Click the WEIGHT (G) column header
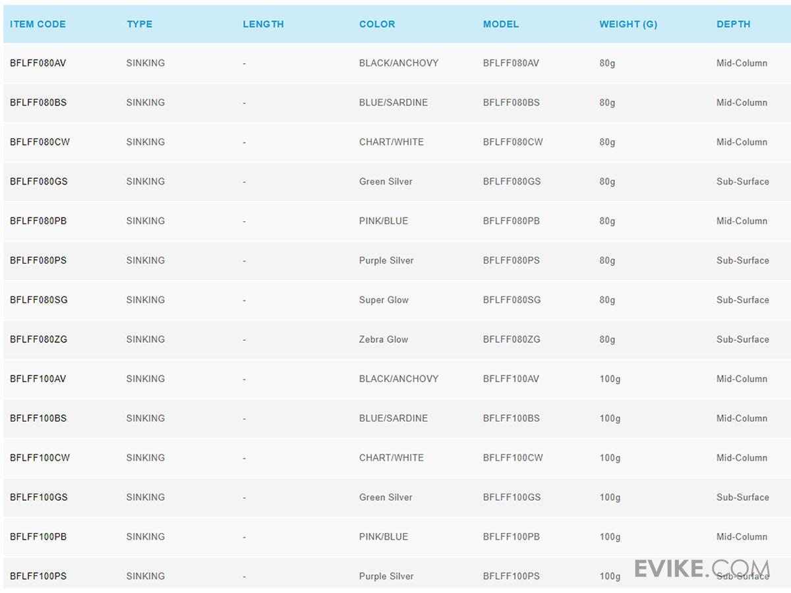This screenshot has width=791, height=593. (x=628, y=24)
